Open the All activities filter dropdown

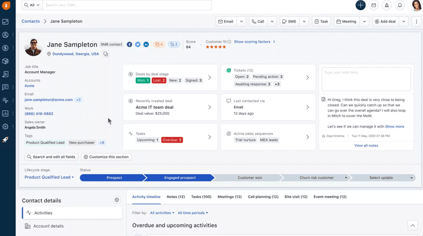pos(162,213)
